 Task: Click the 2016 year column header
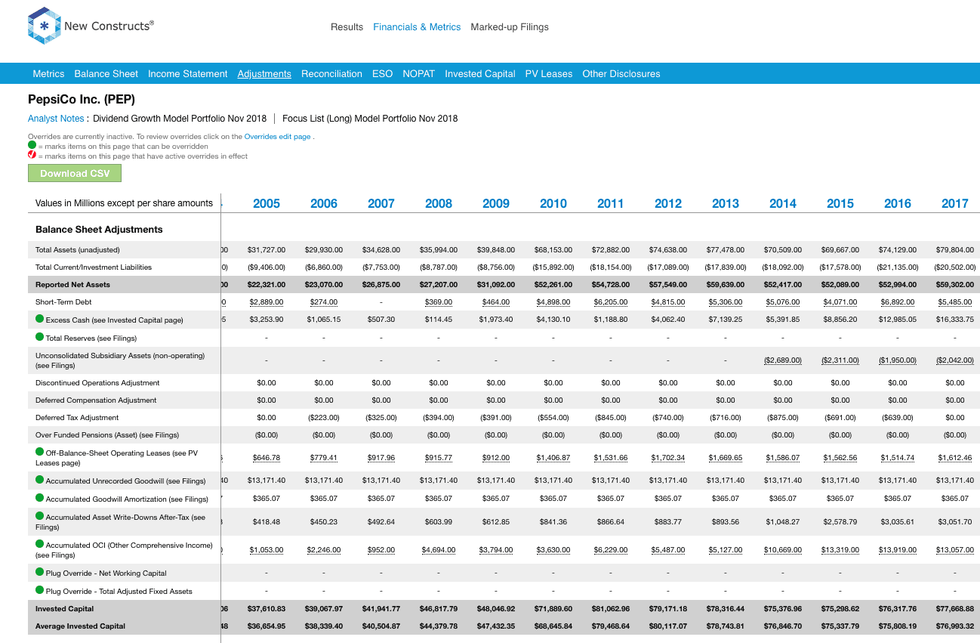pyautogui.click(x=898, y=203)
